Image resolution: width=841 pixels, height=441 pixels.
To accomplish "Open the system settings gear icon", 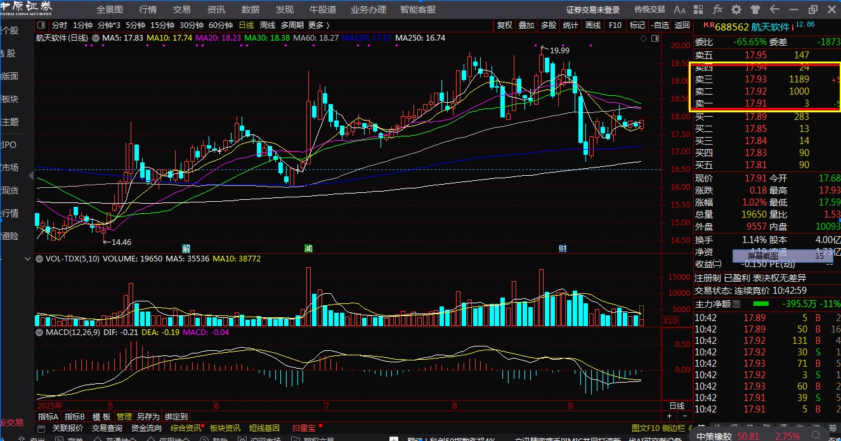I will (x=736, y=10).
